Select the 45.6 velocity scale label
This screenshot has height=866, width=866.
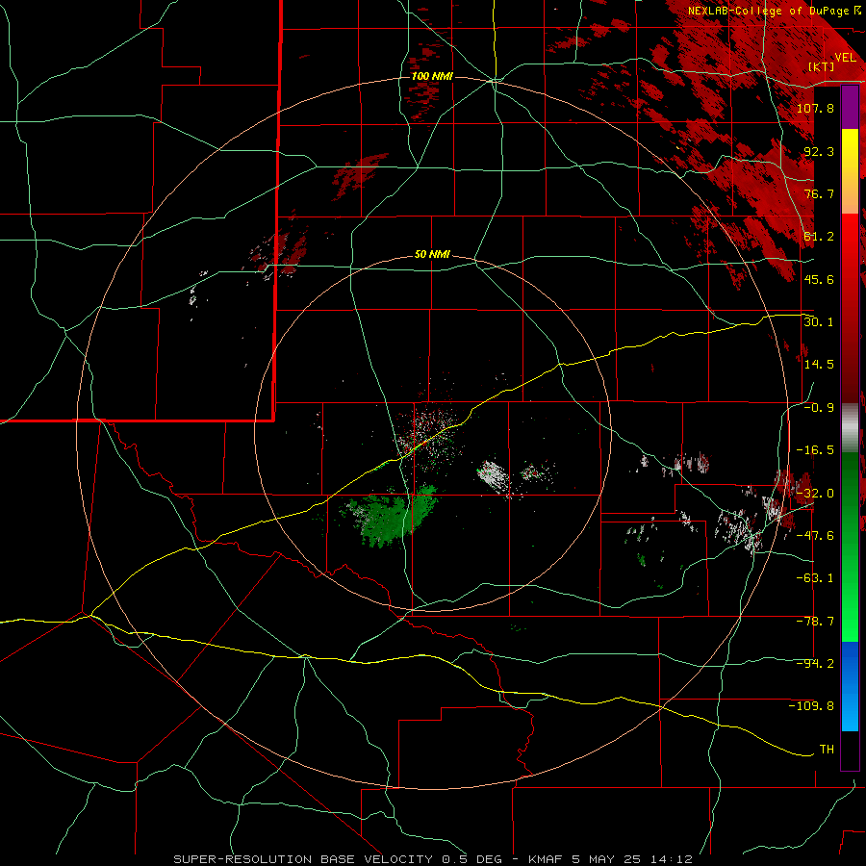819,279
